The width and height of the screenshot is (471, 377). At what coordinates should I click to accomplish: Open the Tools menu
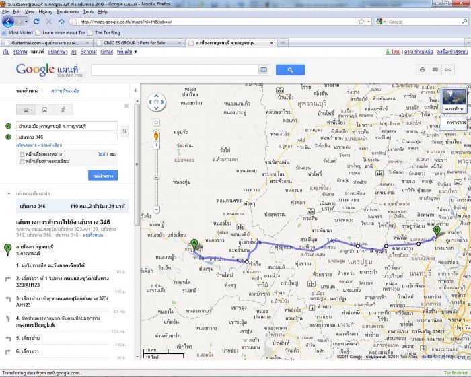click(x=88, y=12)
